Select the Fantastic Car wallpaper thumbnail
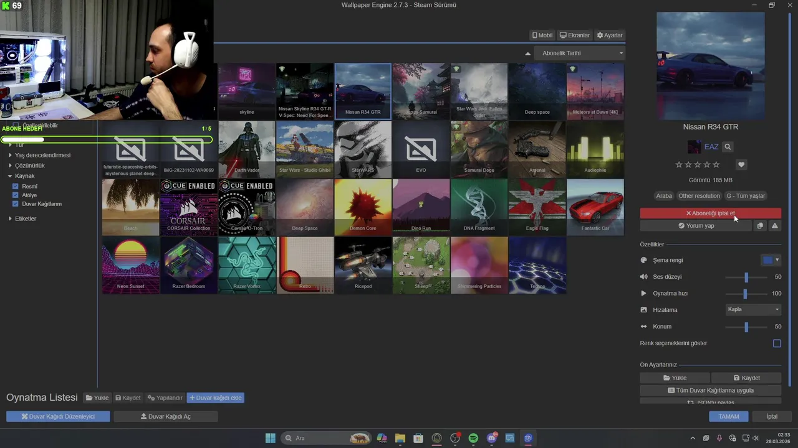Viewport: 798px width, 448px height. coord(595,207)
